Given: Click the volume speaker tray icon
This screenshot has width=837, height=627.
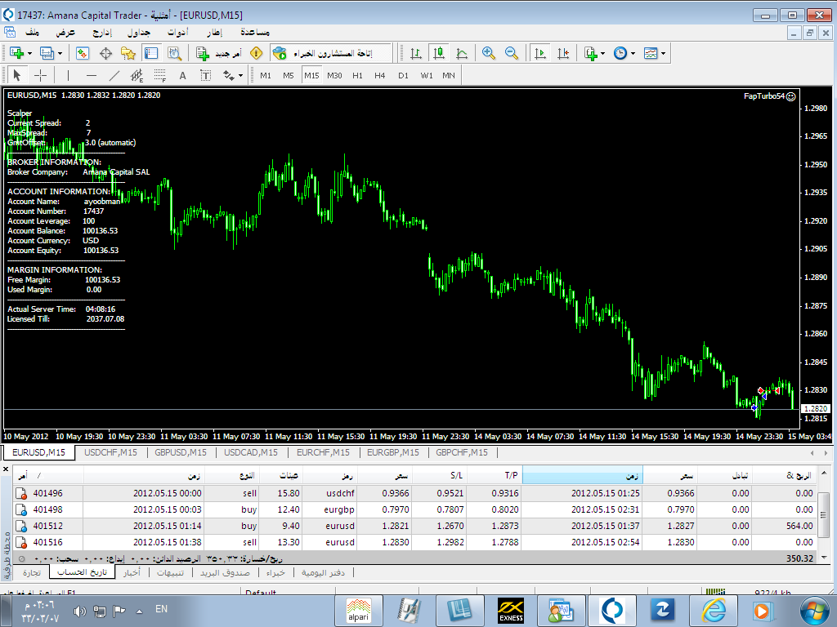Looking at the screenshot, I should (79, 611).
